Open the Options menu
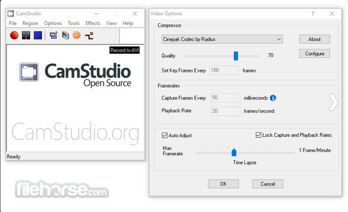This screenshot has height=212, width=348. click(53, 23)
